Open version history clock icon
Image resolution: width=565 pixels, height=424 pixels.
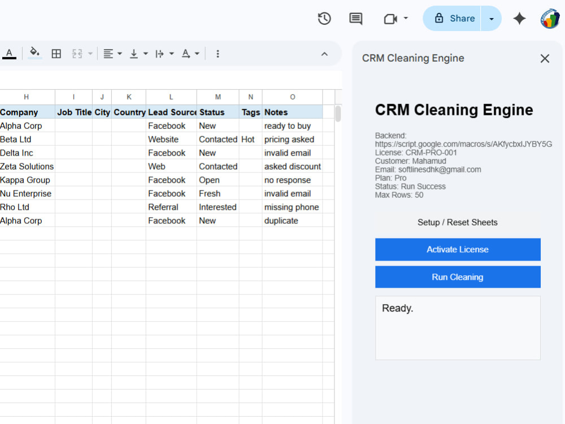[324, 19]
